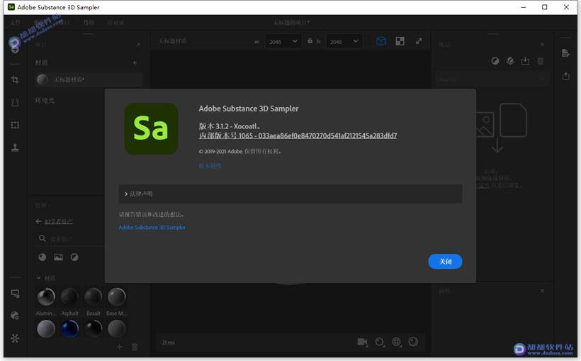Toggle the width-height lock icon
581x361 pixels.
[310, 41]
